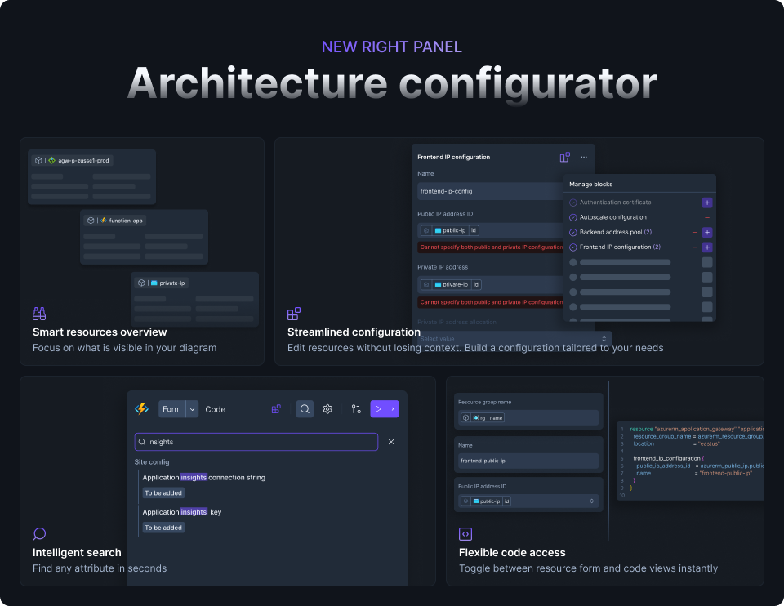Clear the Insights search with the X

point(391,442)
